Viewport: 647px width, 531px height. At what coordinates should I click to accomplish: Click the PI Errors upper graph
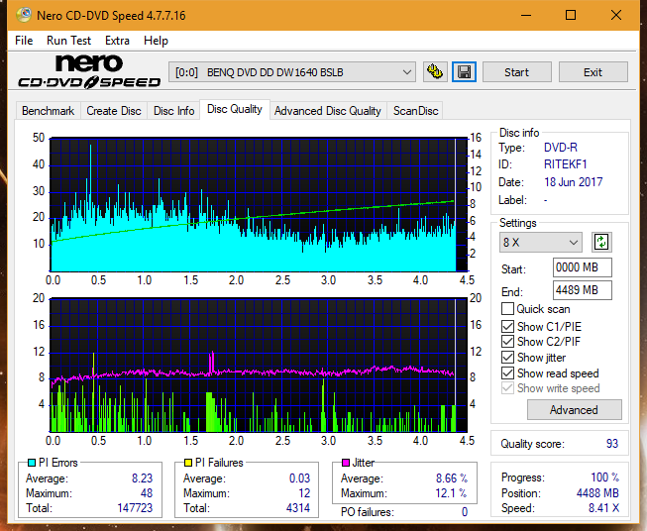tap(259, 205)
